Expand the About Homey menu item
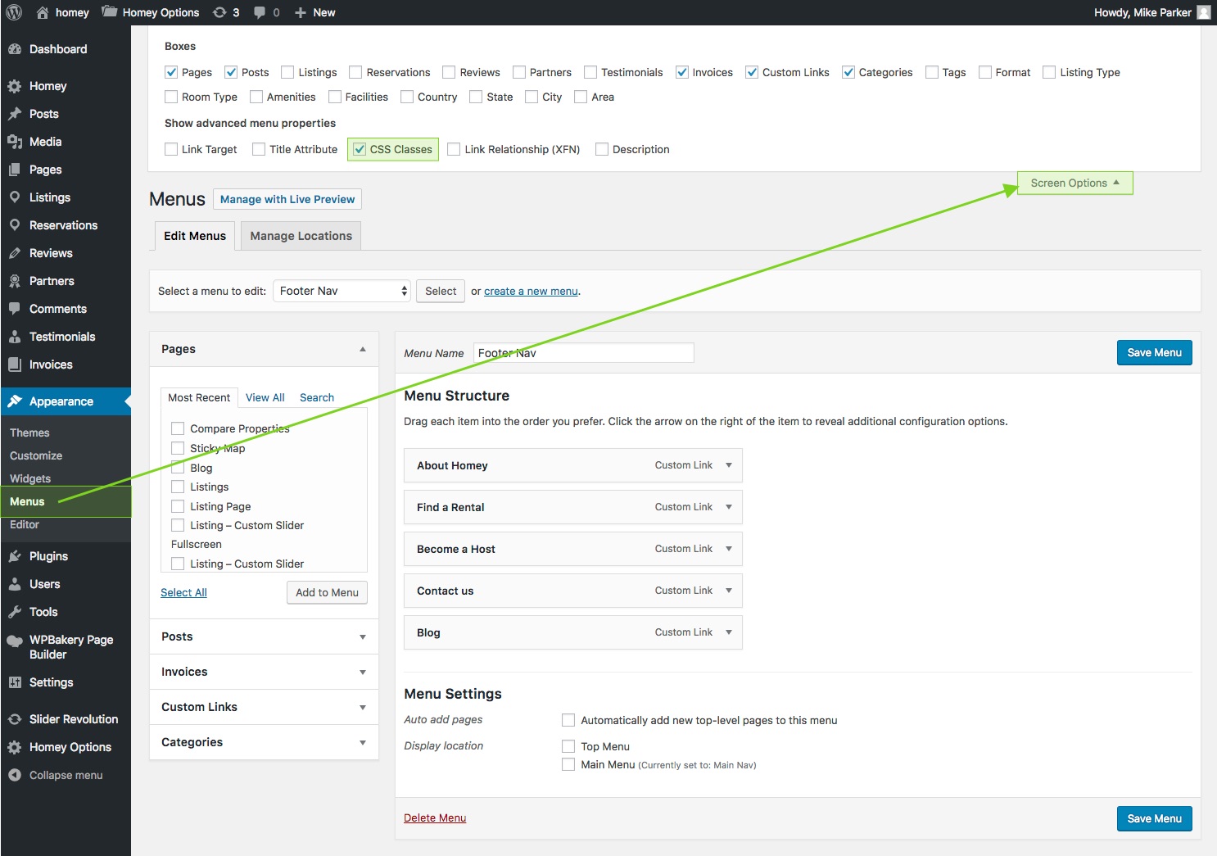Viewport: 1217px width, 856px height. coord(729,465)
